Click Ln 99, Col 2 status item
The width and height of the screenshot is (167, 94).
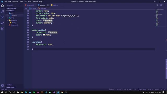pyautogui.click(x=112, y=90)
